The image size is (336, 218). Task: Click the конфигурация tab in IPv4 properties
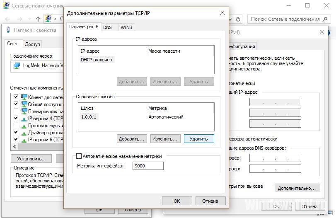pyautogui.click(x=242, y=46)
